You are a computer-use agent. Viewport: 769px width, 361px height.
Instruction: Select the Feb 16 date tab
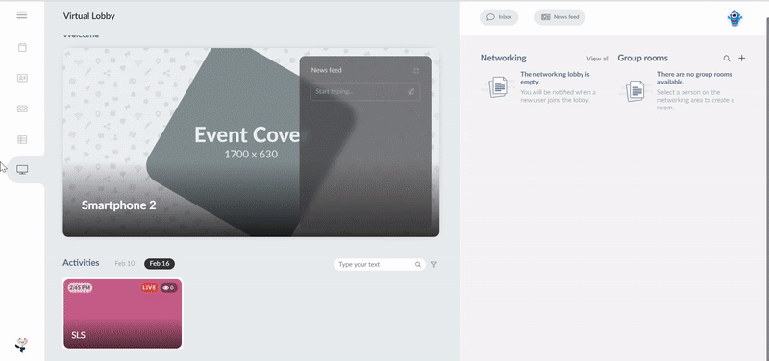pos(160,263)
